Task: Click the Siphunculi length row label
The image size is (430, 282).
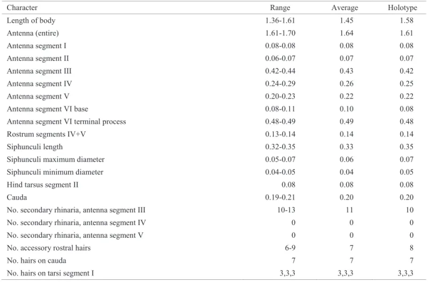Action: (35, 147)
